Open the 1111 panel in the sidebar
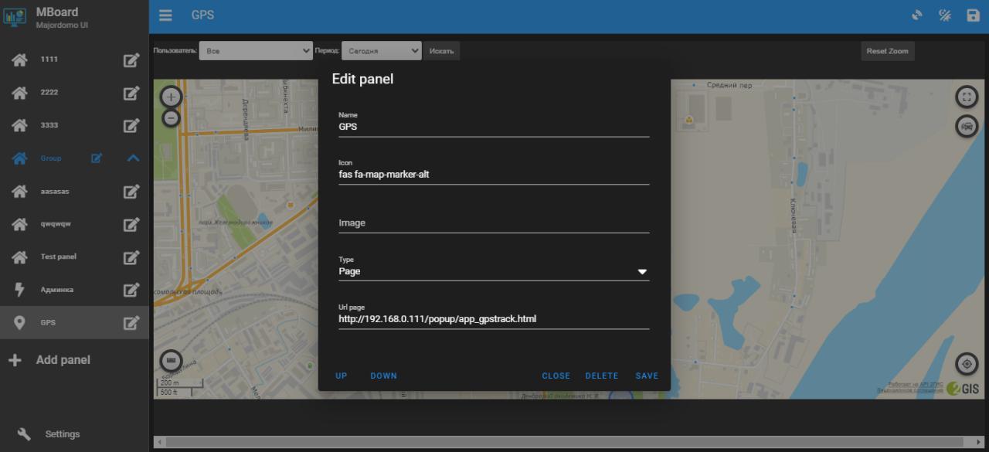Viewport: 989px width, 452px height. pos(49,59)
